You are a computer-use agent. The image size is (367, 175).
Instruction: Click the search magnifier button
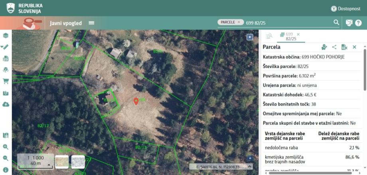336,22
